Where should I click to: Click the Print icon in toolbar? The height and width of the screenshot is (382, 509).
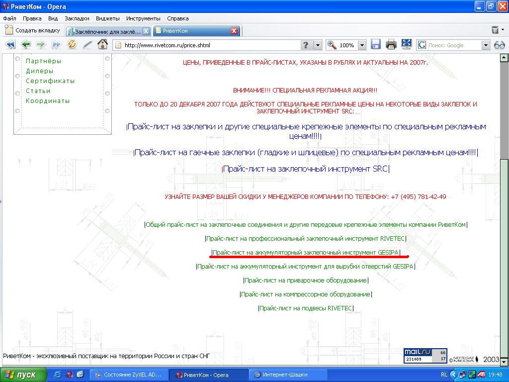point(391,44)
